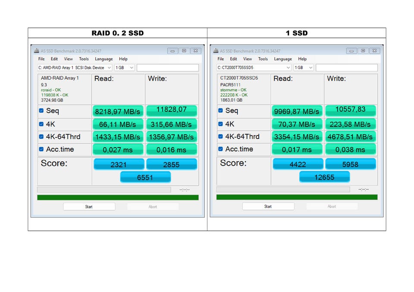
Task: Open the 1 GB size dropdown in 1 SSD window
Action: click(x=304, y=68)
